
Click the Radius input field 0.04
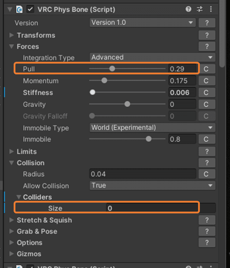[x=142, y=174]
